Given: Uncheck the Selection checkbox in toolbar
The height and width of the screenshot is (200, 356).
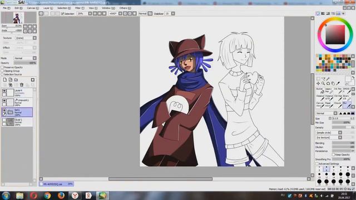Looking at the screenshot, I should [x=63, y=13].
